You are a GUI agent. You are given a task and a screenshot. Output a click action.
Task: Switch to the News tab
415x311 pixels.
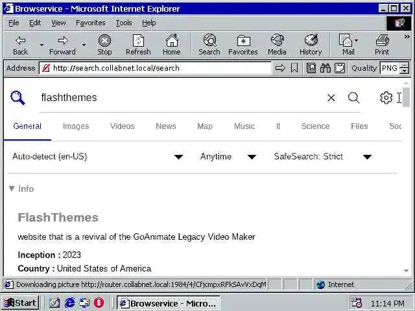[x=166, y=126]
